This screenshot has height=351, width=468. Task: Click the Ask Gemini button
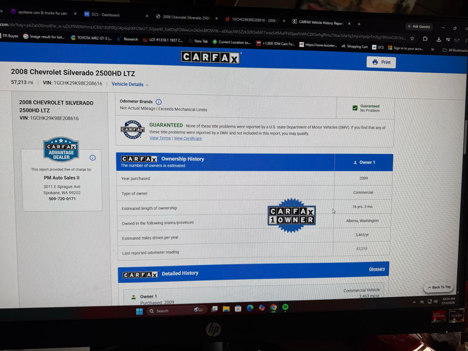click(x=419, y=26)
